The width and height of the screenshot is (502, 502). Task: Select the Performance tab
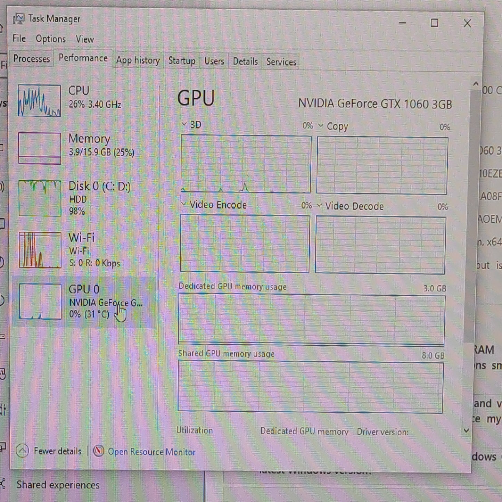coord(83,58)
